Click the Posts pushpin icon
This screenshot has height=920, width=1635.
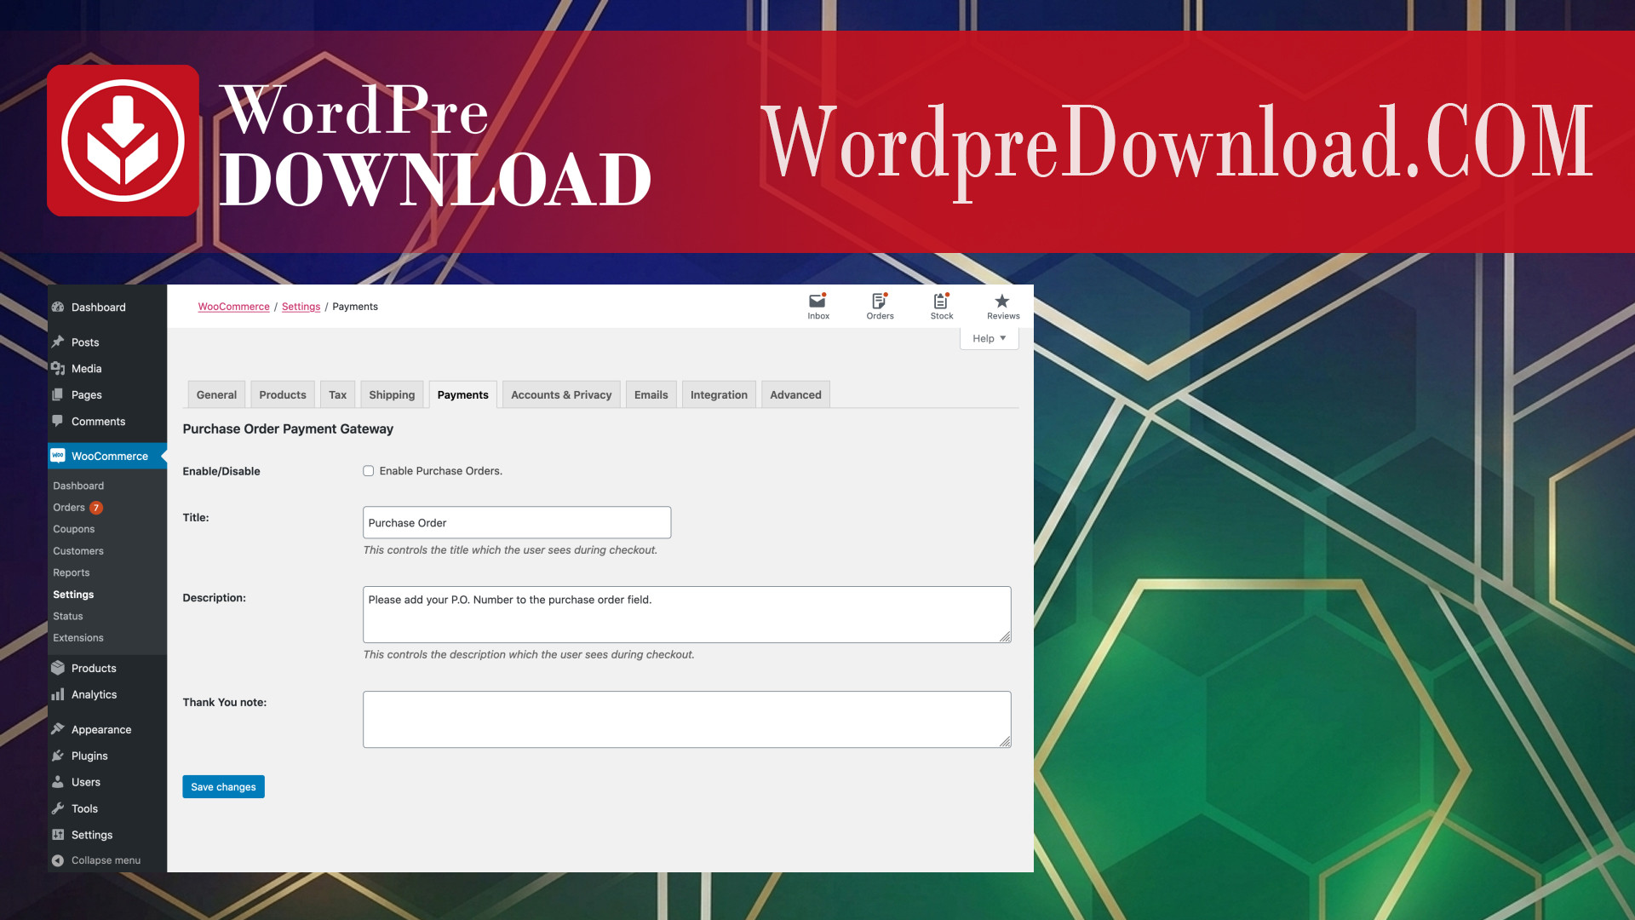click(x=58, y=342)
